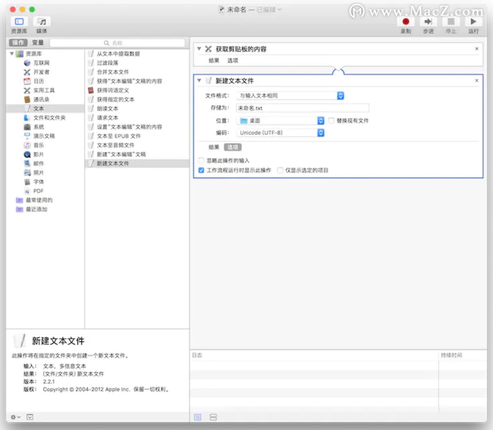Toggle the 资源库 library toolbar button
Image resolution: width=493 pixels, height=430 pixels.
point(19,22)
